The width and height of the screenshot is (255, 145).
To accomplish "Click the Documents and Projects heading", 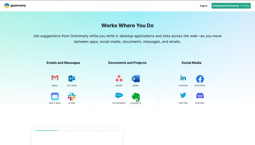I will 127,63.
